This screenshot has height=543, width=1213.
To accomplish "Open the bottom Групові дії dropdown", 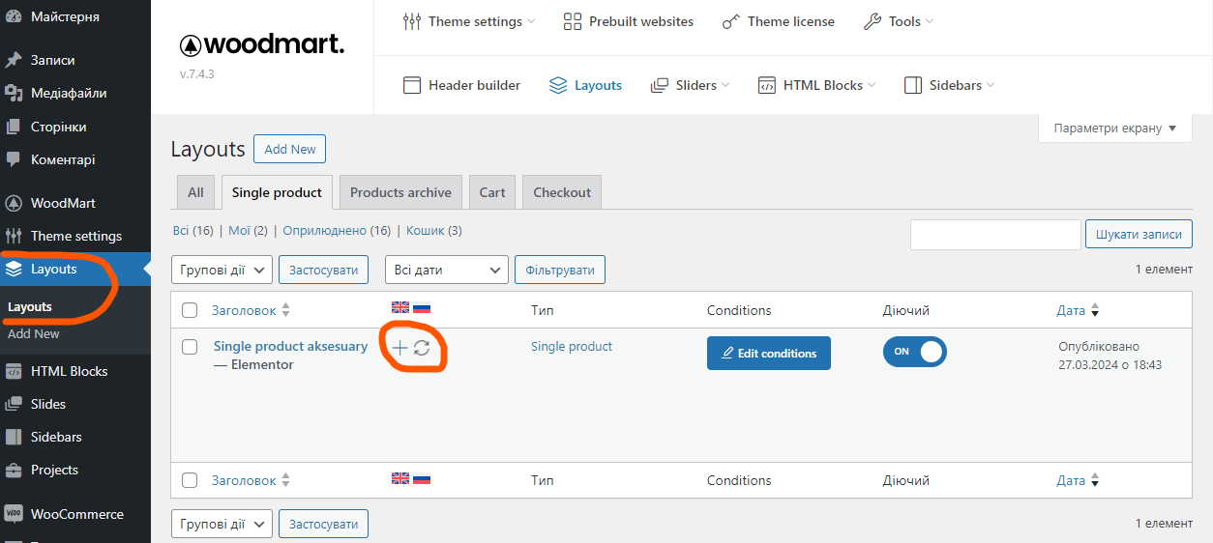I will (222, 524).
